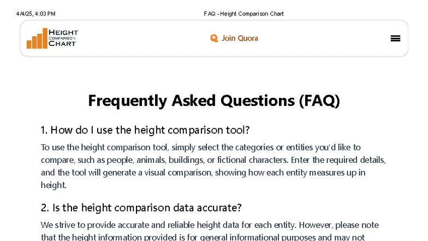Click the "FAQ - Height Comparison Chart" page title
The width and height of the screenshot is (428, 241).
click(243, 14)
